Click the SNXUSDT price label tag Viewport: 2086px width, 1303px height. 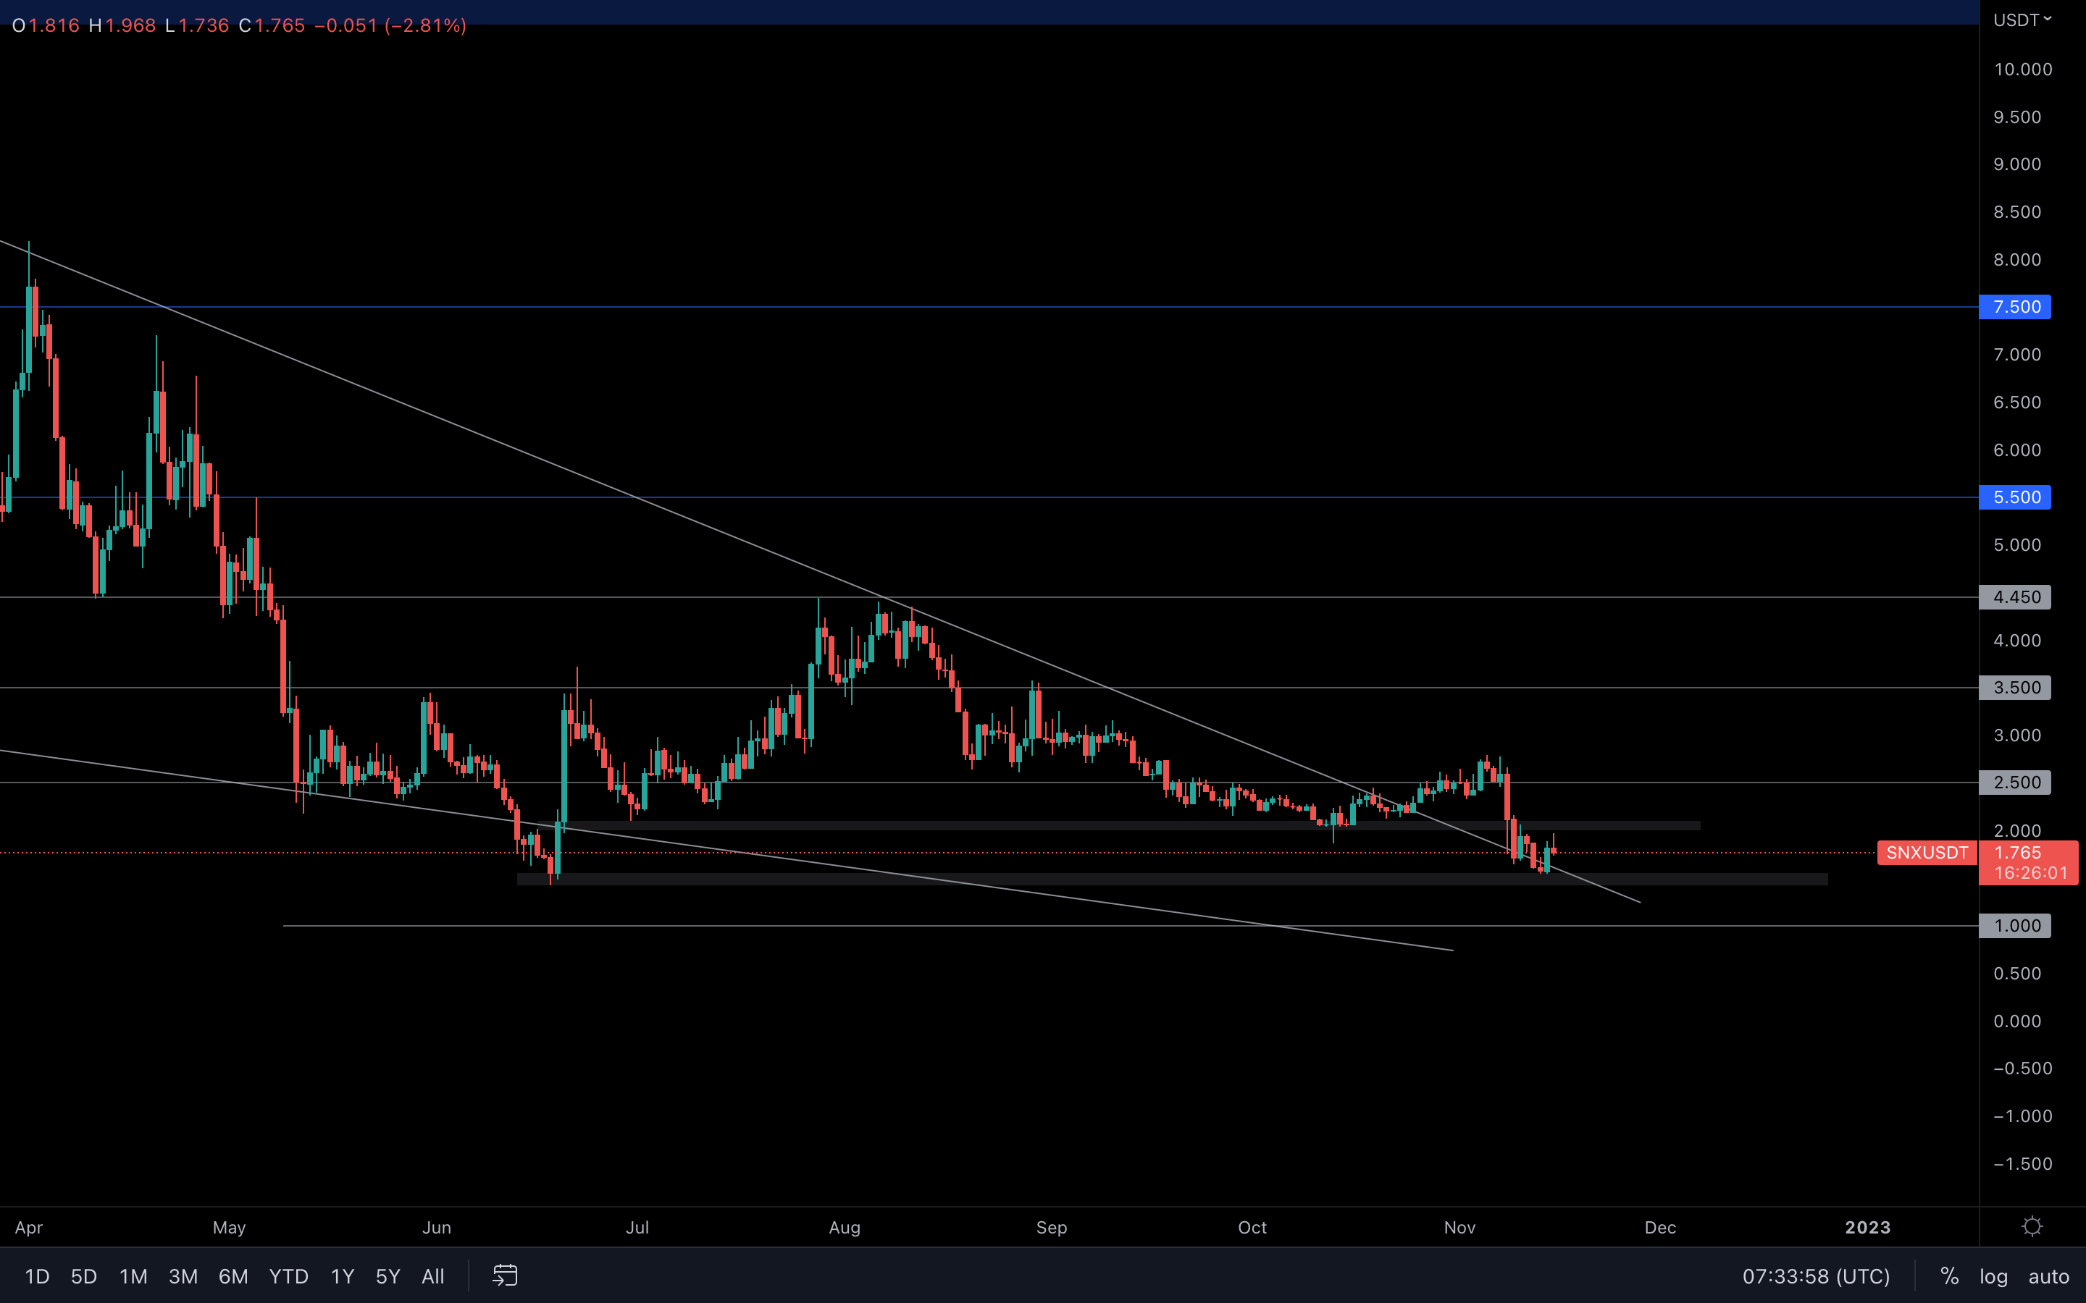coord(1927,852)
